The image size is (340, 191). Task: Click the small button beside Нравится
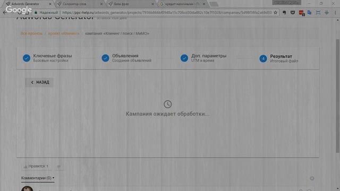coord(59,166)
